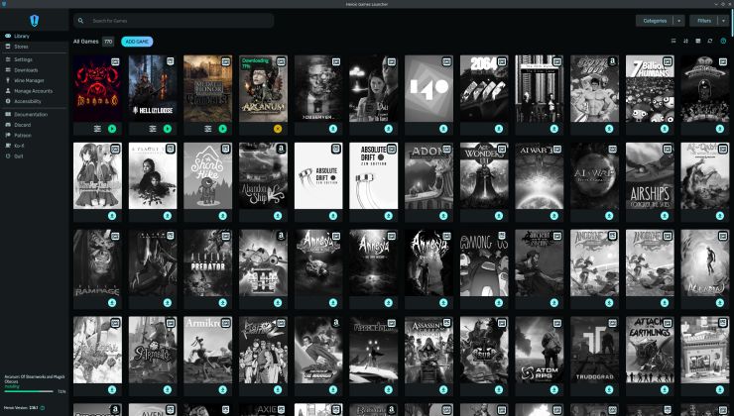
Task: Toggle the list view layout icon
Action: pos(673,42)
